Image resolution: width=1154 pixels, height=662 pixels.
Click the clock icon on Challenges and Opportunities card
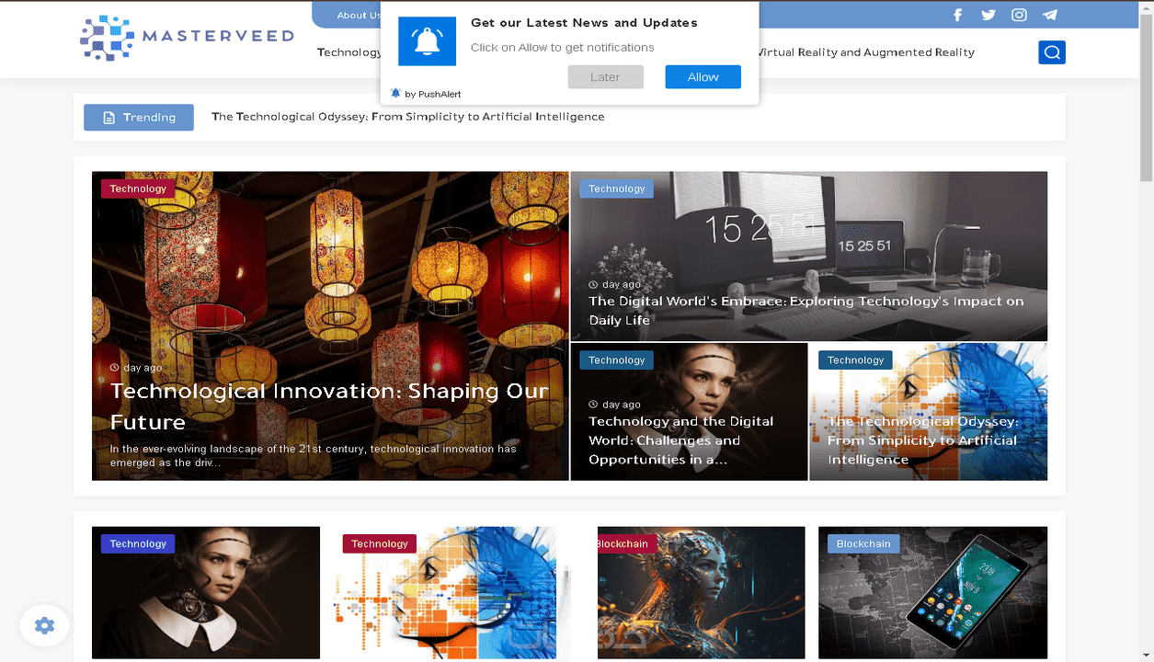pyautogui.click(x=593, y=405)
